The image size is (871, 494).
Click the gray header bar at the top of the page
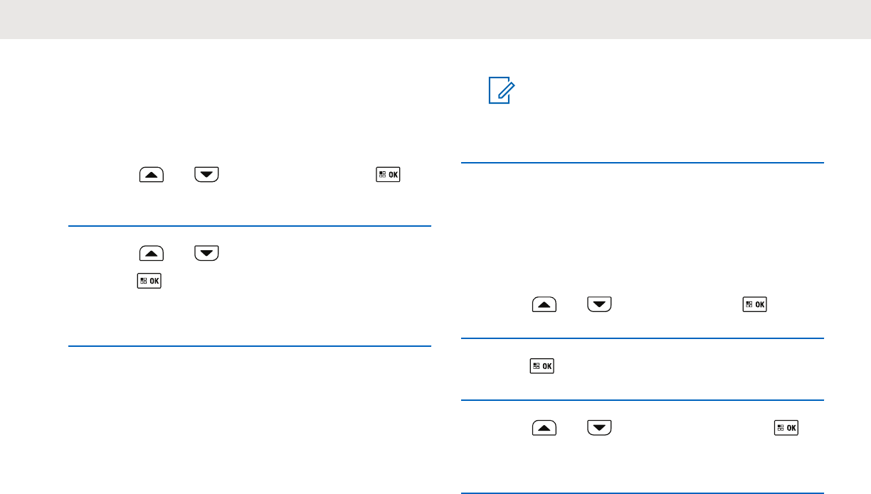435,19
